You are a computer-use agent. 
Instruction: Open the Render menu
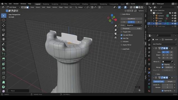tap(16, 4)
